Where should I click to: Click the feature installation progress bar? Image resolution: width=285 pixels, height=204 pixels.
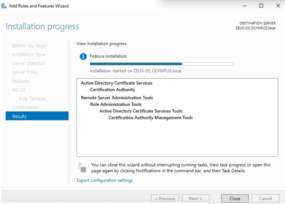click(161, 64)
